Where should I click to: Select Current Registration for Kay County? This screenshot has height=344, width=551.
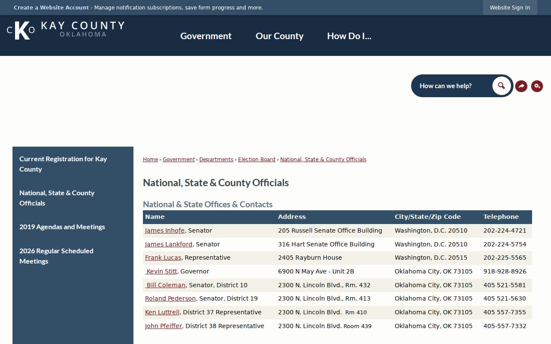point(73,164)
